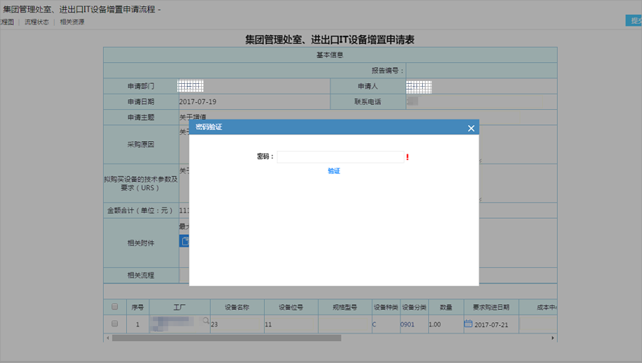Click the 要求购进日期 column header
The image size is (642, 363).
(491, 308)
